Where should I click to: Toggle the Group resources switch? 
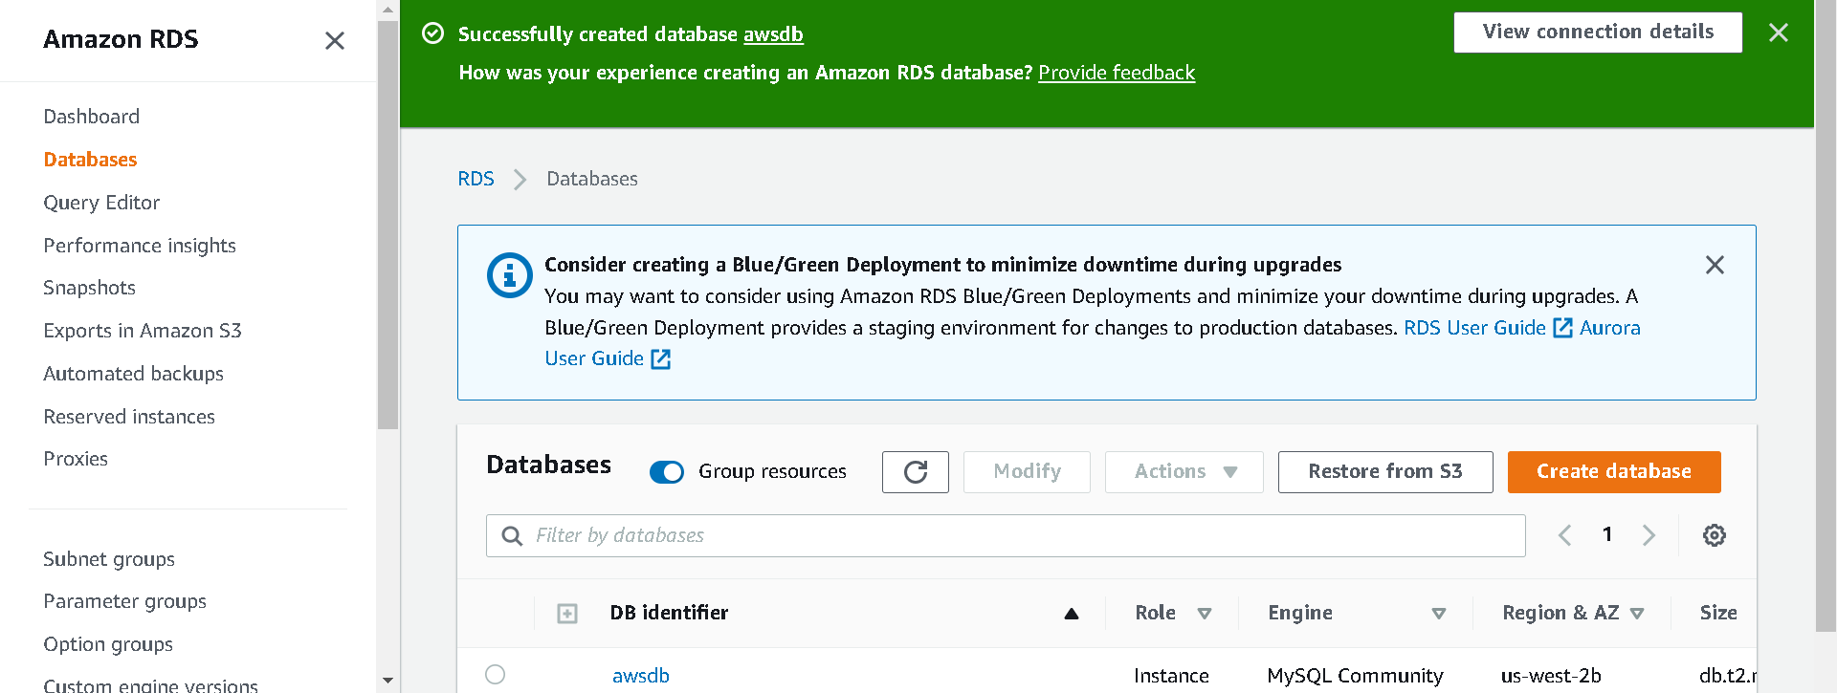pyautogui.click(x=667, y=472)
